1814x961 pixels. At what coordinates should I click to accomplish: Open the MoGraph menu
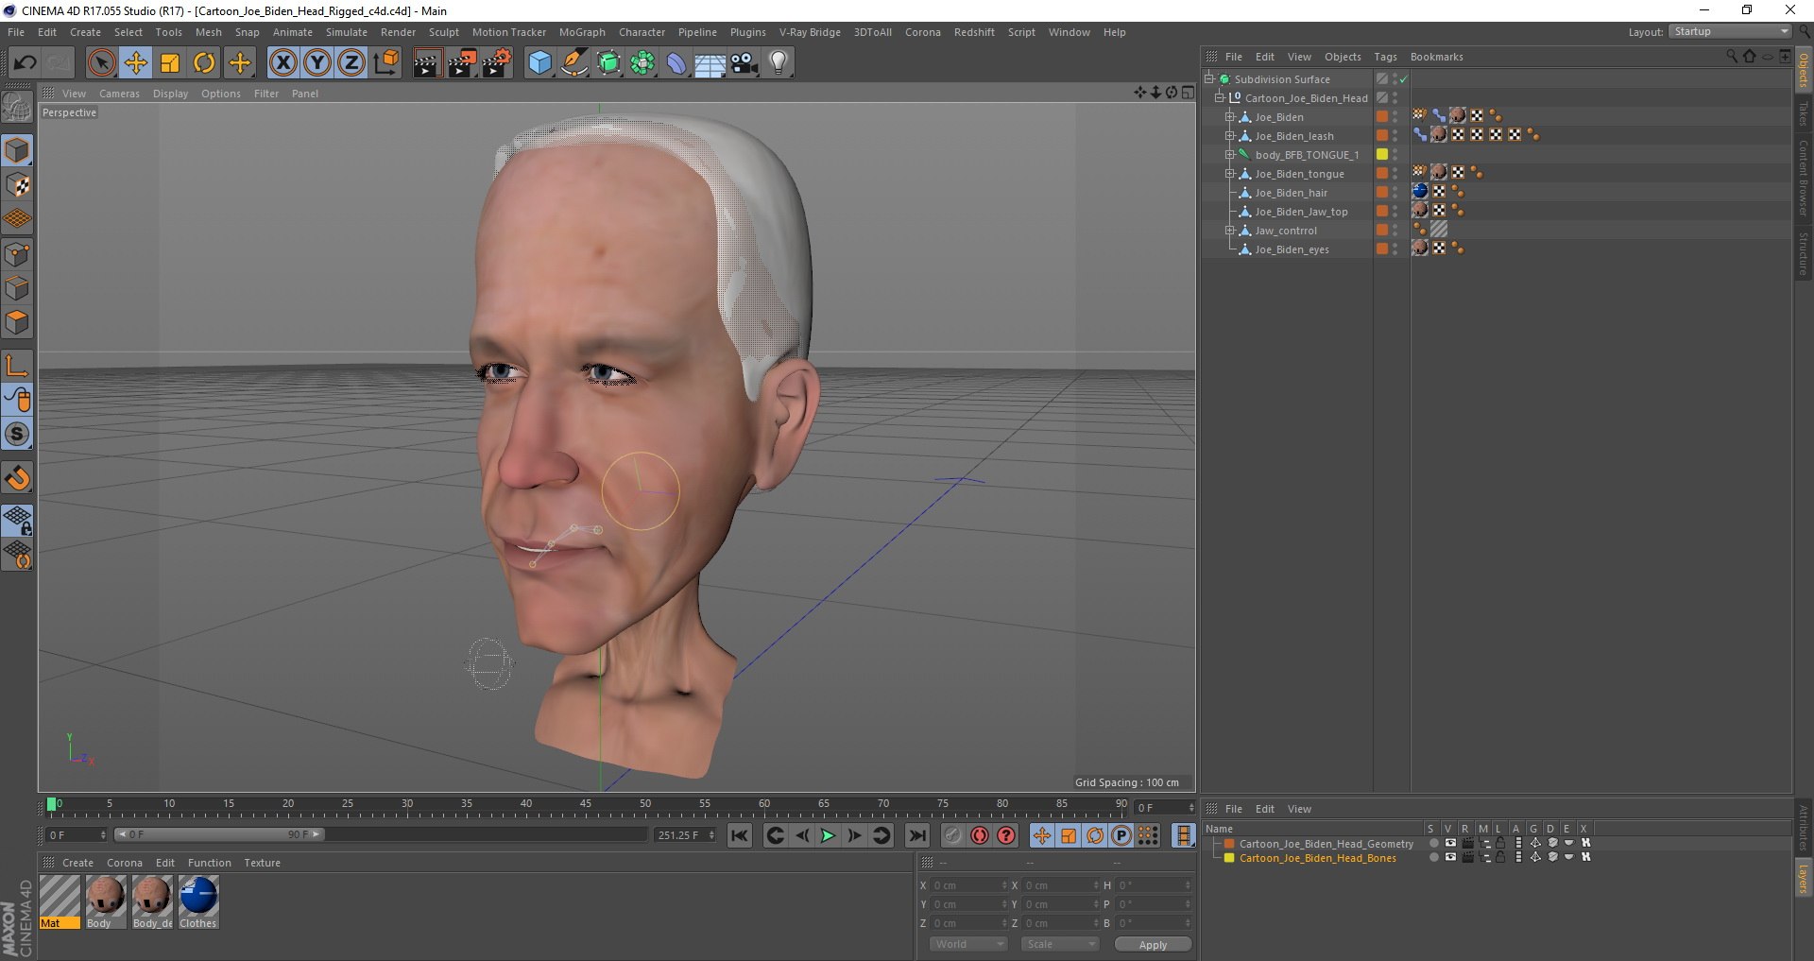(x=582, y=32)
